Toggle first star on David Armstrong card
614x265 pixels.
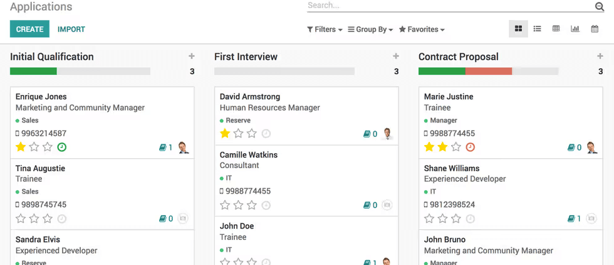click(x=225, y=134)
